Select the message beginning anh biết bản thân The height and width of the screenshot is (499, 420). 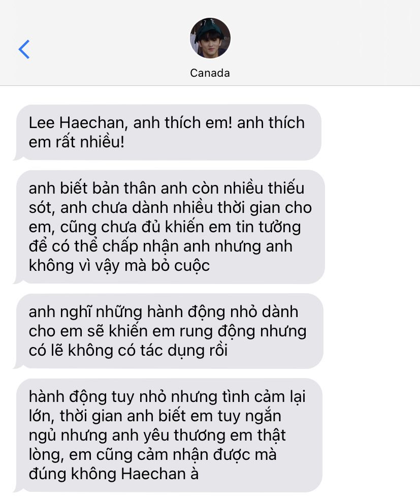tap(169, 227)
